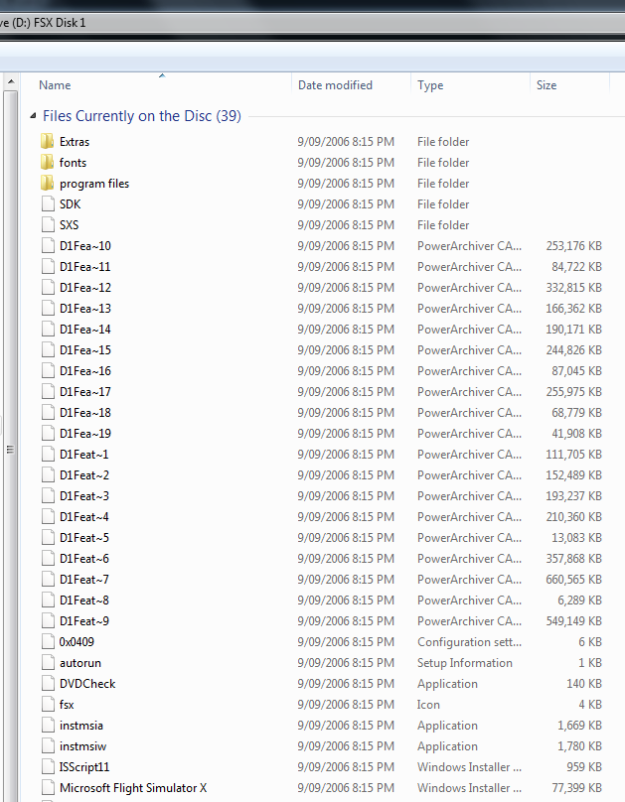Select the SXS item icon

tap(48, 225)
